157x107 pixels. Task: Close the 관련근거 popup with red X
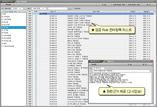(x=152, y=61)
